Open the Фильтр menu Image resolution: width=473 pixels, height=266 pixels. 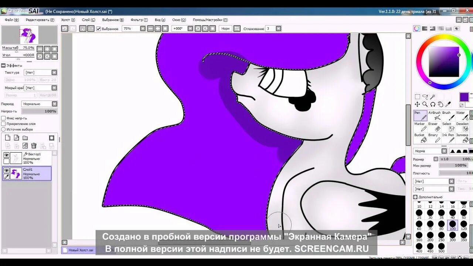(x=139, y=20)
